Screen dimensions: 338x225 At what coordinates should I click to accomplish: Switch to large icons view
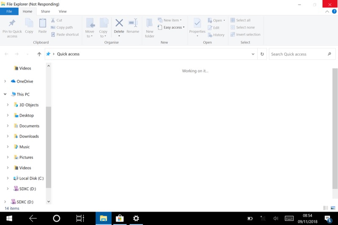[333, 208]
